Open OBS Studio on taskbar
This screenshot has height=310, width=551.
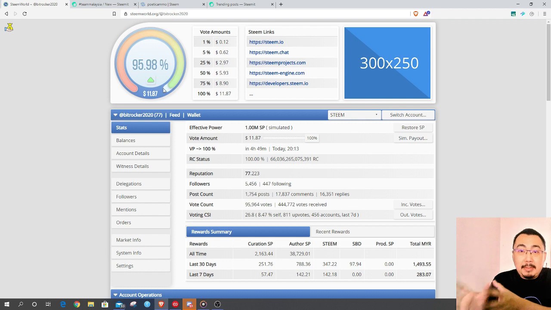217,304
